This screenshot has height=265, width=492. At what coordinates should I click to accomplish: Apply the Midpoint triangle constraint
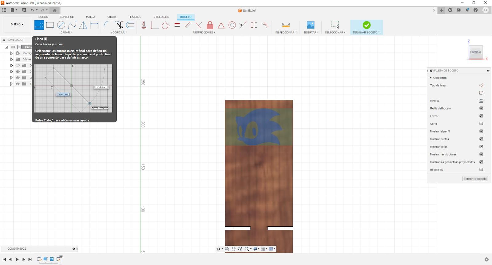point(221,25)
